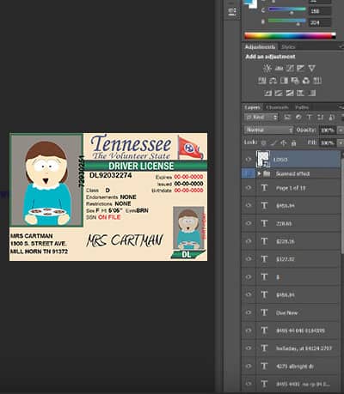Viewport: 344px width, 394px height.
Task: Filter layers list for smart objects
Action: pos(331,117)
